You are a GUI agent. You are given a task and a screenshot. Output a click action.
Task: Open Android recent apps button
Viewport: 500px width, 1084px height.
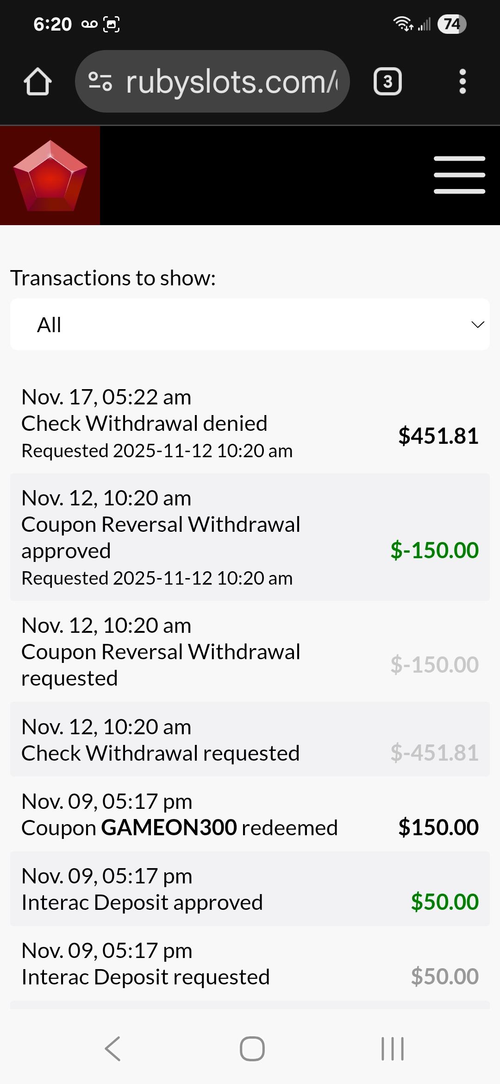click(x=392, y=1049)
